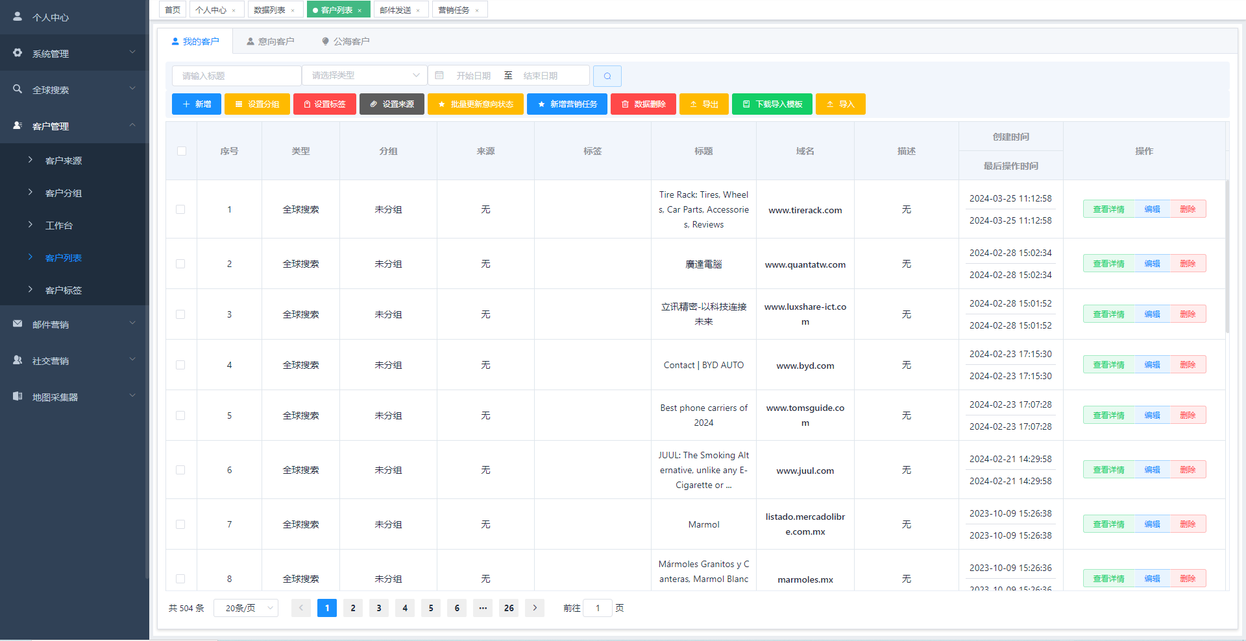Toggle the select-all checkbox in table header
Image resolution: width=1246 pixels, height=641 pixels.
click(x=182, y=151)
